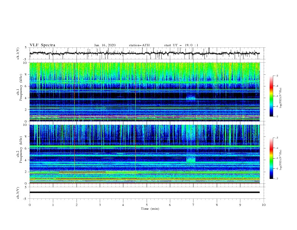297x230 pixels.
Task: Click the red vertical spike near 1.9 min in ch.1
Action: [75, 92]
